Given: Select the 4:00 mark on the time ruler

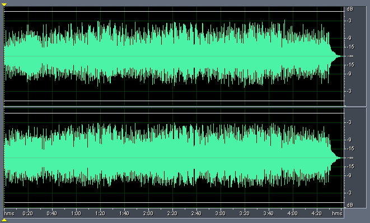Looking at the screenshot, I should [x=293, y=213].
